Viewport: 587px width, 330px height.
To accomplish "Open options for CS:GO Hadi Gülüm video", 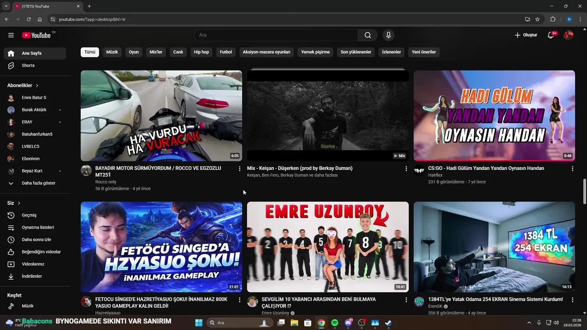I will [x=572, y=169].
